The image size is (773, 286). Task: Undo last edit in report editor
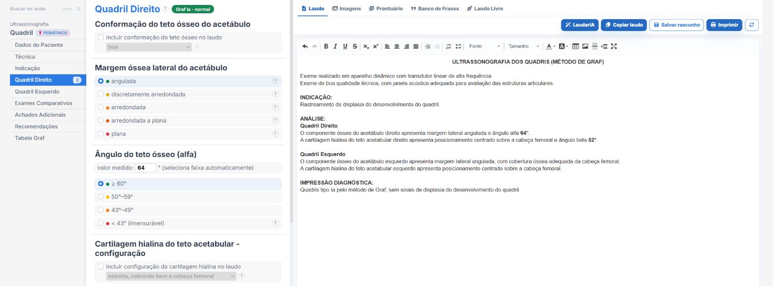tap(305, 46)
